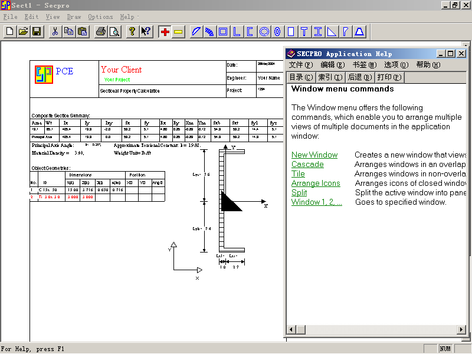Select the T section shape
This screenshot has height=354, width=472.
(304, 32)
